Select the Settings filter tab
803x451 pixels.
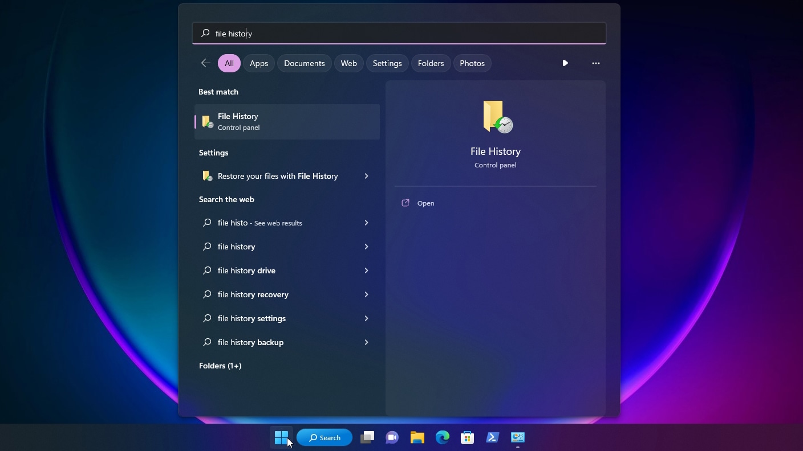387,63
